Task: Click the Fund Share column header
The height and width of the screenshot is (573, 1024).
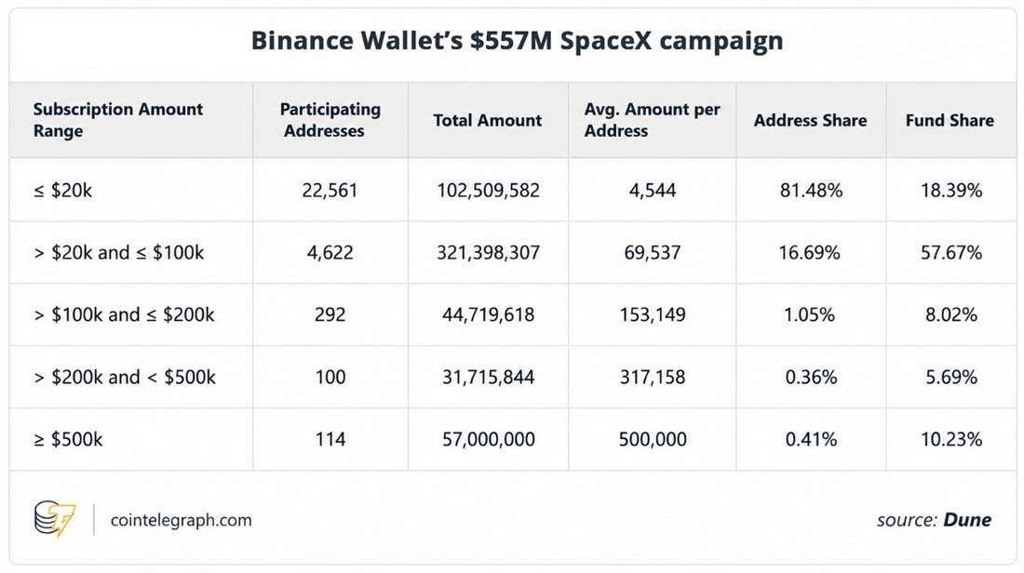Action: [950, 120]
